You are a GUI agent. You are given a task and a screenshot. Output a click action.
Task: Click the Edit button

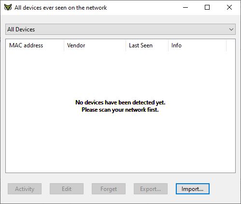pos(67,189)
